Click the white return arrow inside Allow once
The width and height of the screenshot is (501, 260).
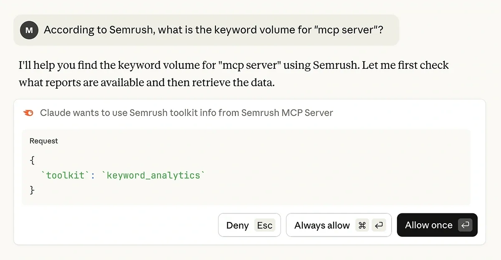[465, 225]
